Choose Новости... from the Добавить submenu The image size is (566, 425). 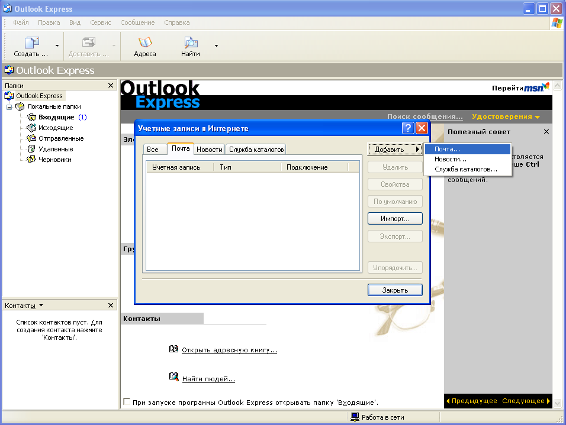coord(468,159)
